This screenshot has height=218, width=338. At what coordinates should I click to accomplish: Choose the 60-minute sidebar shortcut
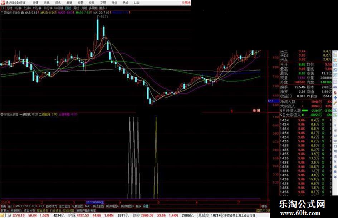[335, 141]
